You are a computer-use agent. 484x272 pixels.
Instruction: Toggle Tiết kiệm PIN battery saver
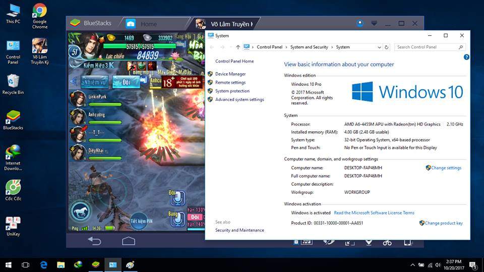[142, 221]
